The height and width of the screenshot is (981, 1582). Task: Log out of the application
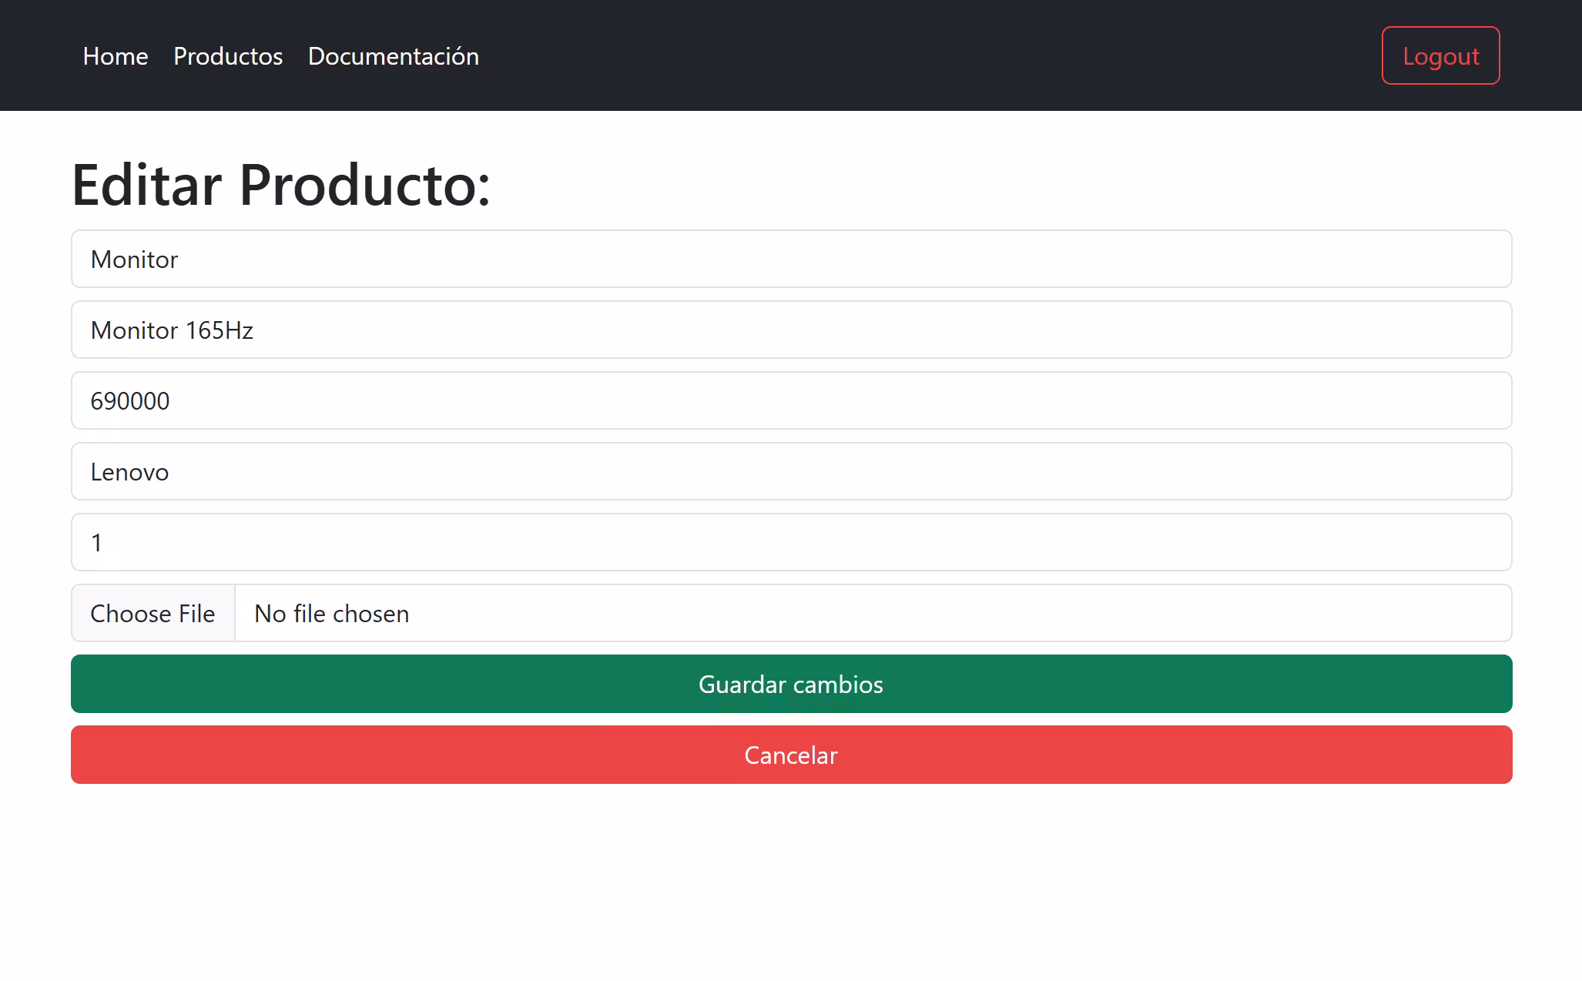(1440, 55)
